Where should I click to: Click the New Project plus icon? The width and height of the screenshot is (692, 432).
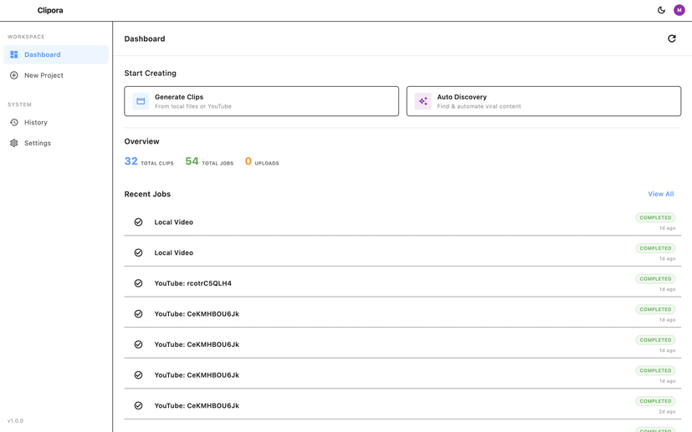[14, 75]
